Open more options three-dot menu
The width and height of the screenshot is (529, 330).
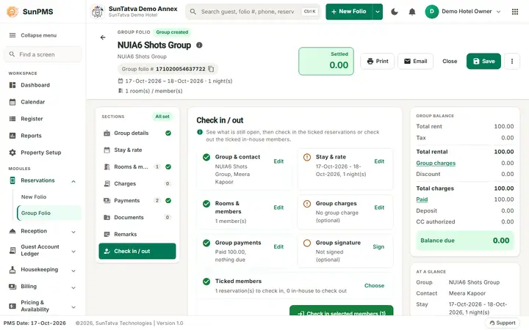(x=512, y=62)
